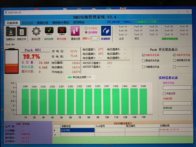This screenshot has height=147, width=196.
Task: Click the total current value 75.3A
Action: pos(74,56)
